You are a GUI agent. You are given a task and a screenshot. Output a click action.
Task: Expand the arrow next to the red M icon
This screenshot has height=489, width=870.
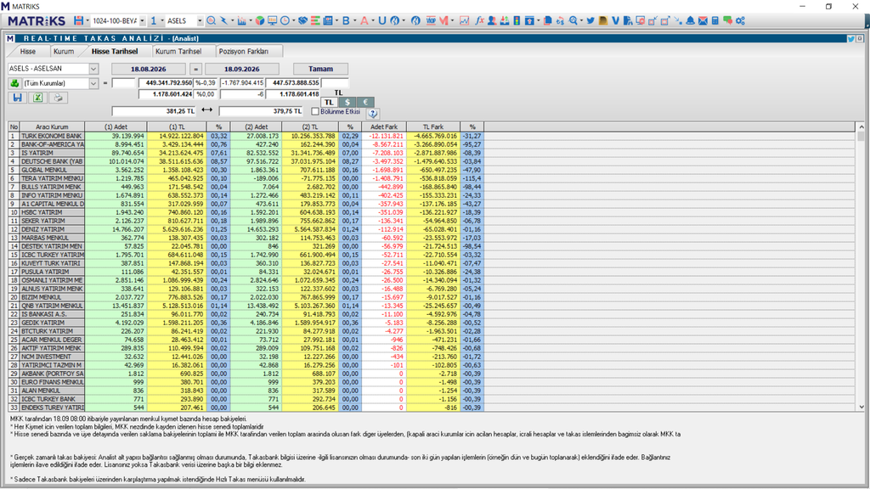pos(452,20)
